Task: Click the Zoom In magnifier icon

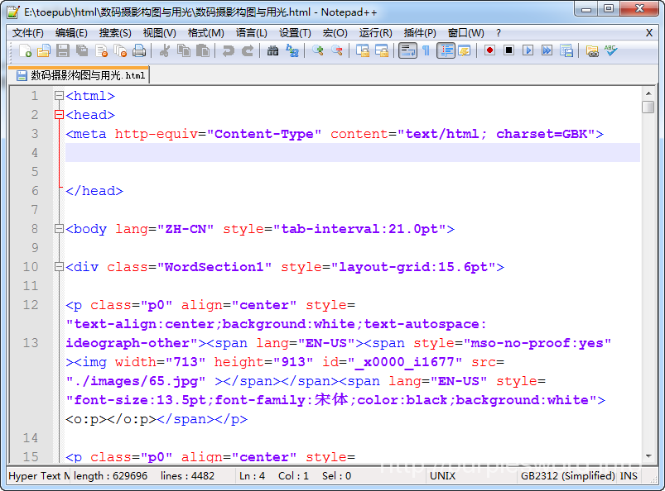Action: coord(318,50)
